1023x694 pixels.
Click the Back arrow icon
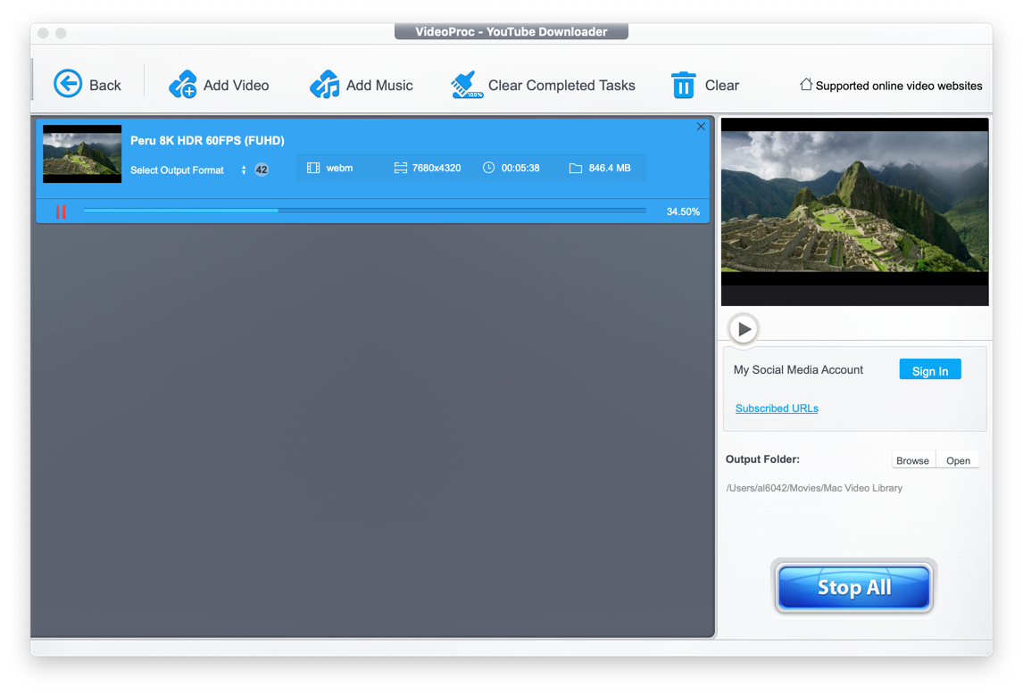click(67, 84)
